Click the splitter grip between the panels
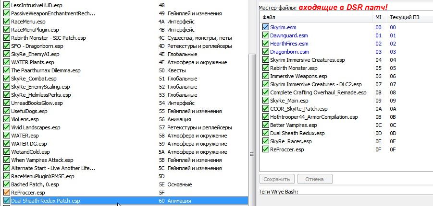The width and height of the screenshot is (433, 206). [251, 154]
